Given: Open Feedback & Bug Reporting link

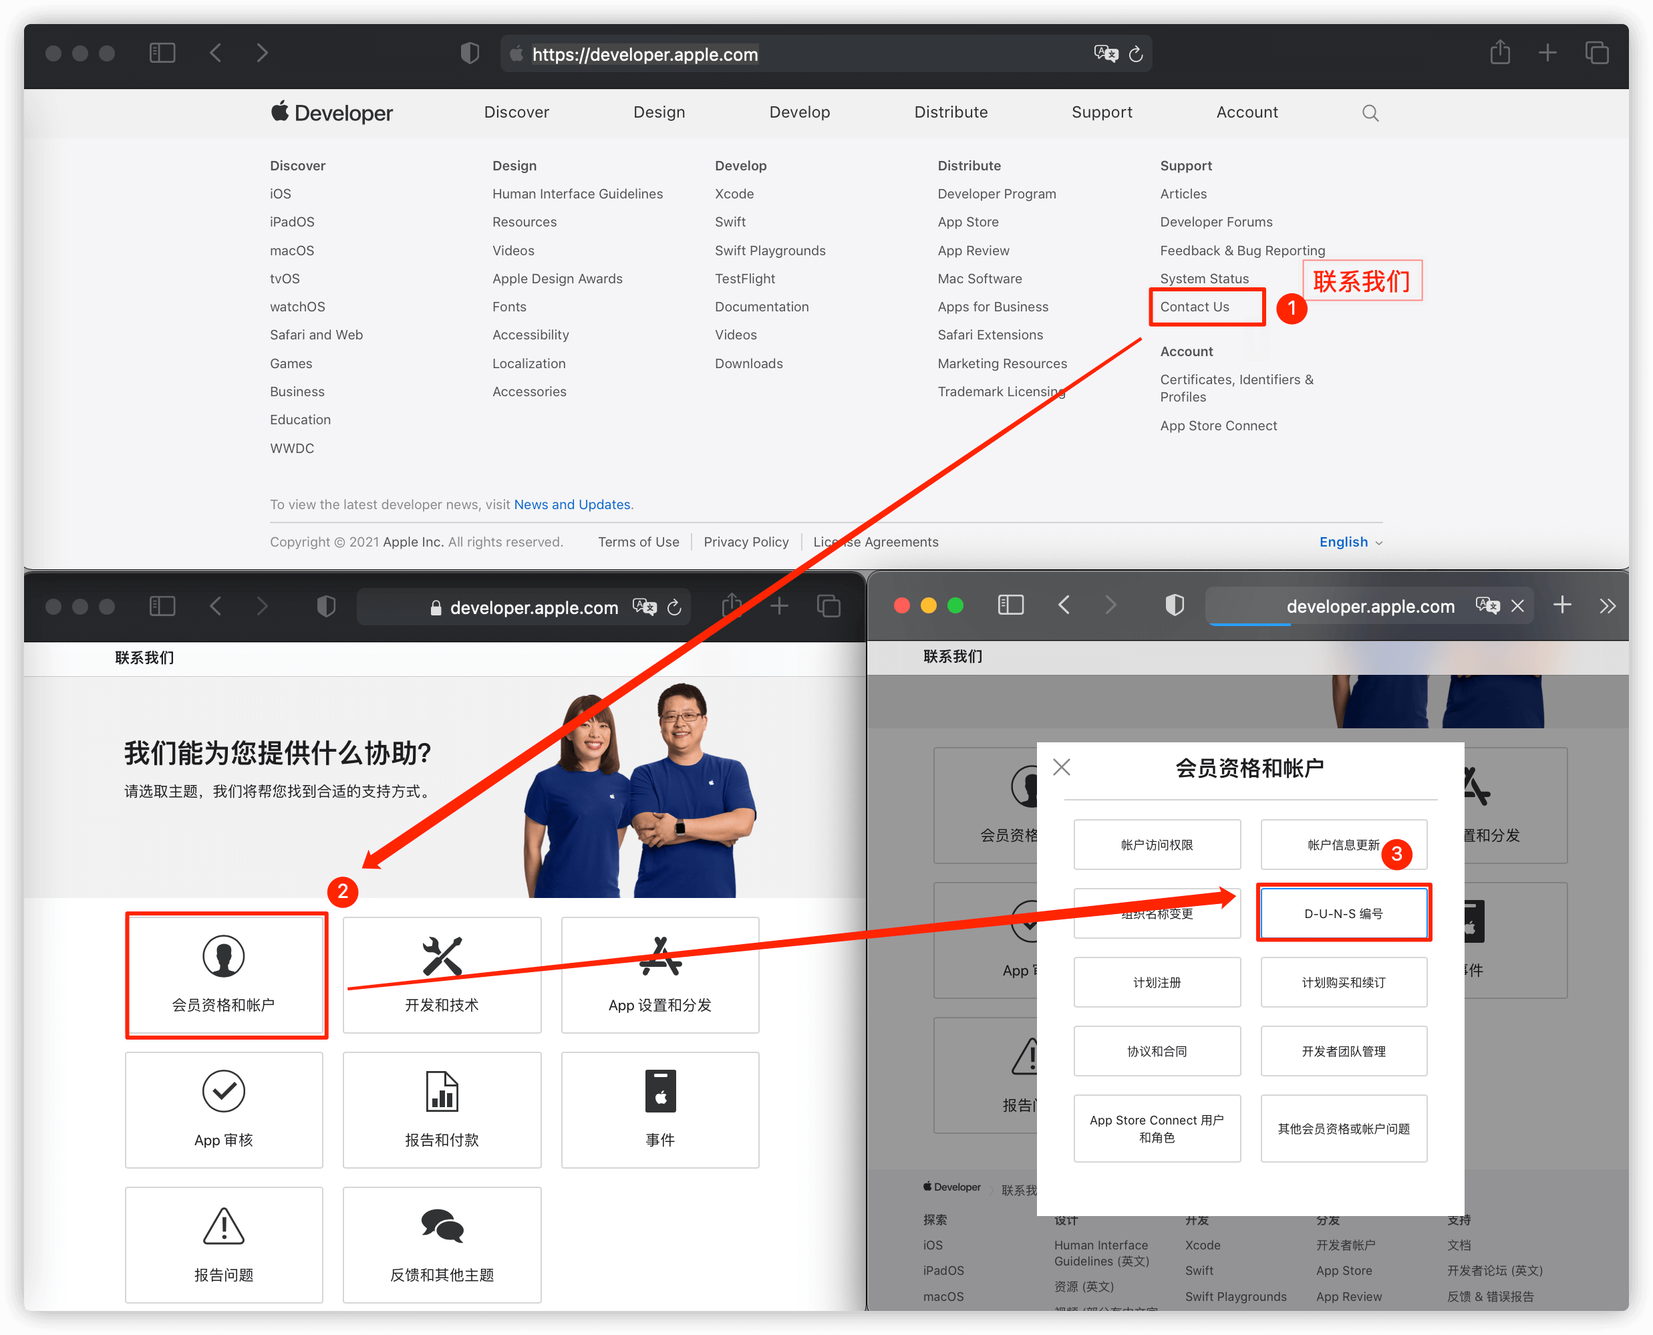Looking at the screenshot, I should tap(1243, 251).
